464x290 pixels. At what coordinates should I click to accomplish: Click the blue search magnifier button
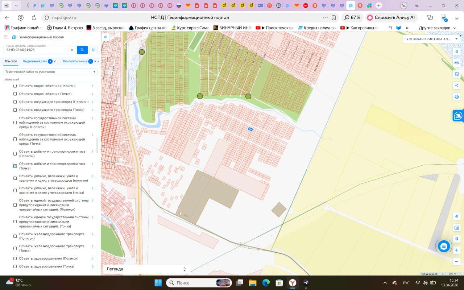click(82, 50)
